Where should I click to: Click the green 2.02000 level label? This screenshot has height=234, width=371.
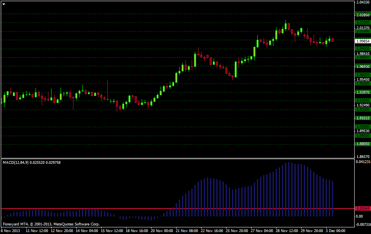pyautogui.click(x=363, y=23)
